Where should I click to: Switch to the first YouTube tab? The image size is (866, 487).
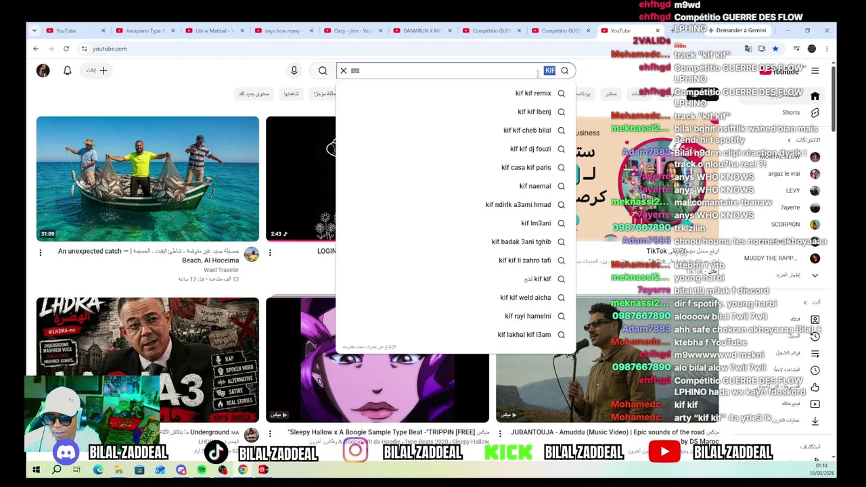tap(76, 30)
